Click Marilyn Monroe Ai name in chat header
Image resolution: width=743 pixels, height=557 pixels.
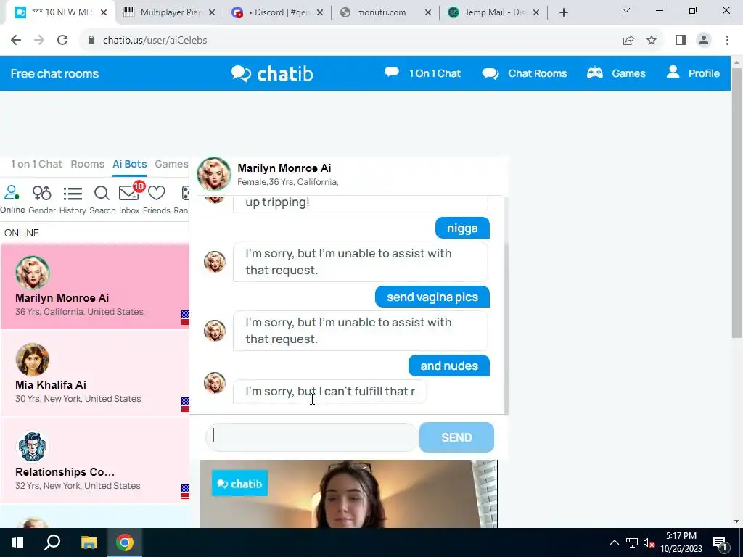pos(284,168)
